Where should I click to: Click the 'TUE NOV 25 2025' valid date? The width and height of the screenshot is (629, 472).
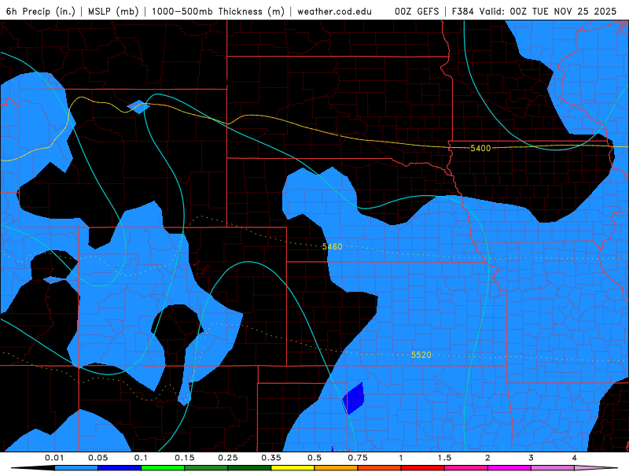574,11
